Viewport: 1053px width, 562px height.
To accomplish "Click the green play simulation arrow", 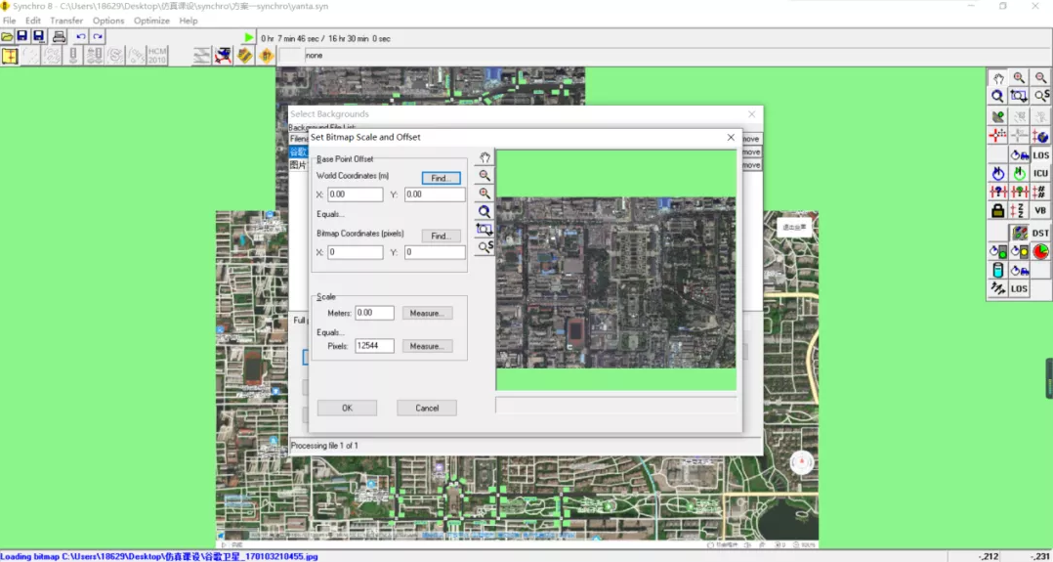I will tap(249, 37).
